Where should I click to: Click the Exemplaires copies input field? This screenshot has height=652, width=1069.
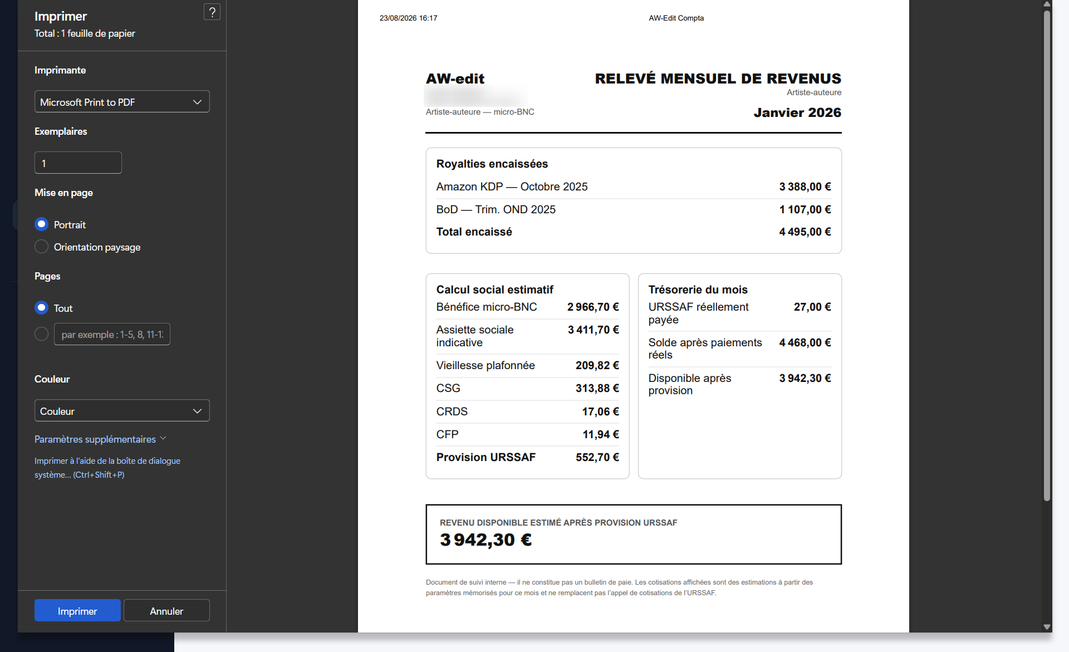(78, 163)
